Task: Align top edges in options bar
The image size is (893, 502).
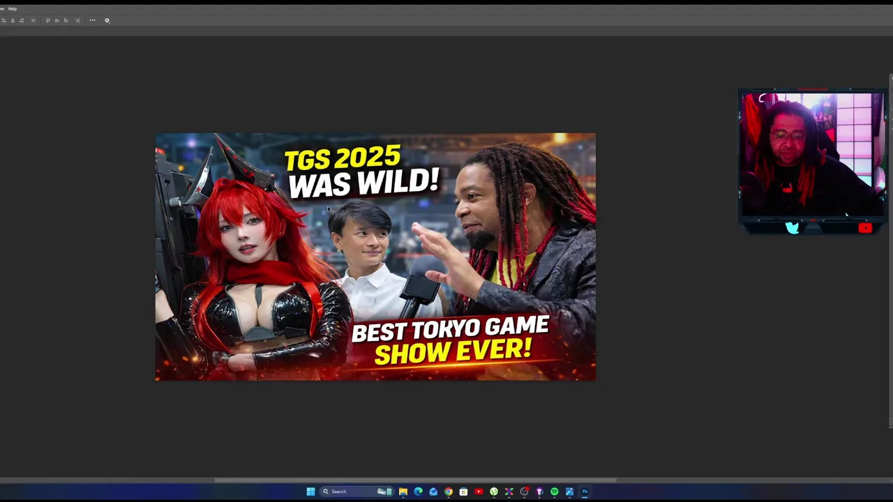Action: point(47,20)
